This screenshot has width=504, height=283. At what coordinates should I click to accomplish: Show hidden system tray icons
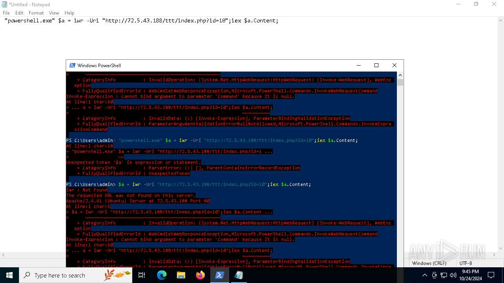coord(424,275)
